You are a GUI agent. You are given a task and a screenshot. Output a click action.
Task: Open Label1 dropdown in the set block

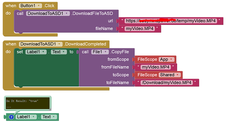coord(36,52)
